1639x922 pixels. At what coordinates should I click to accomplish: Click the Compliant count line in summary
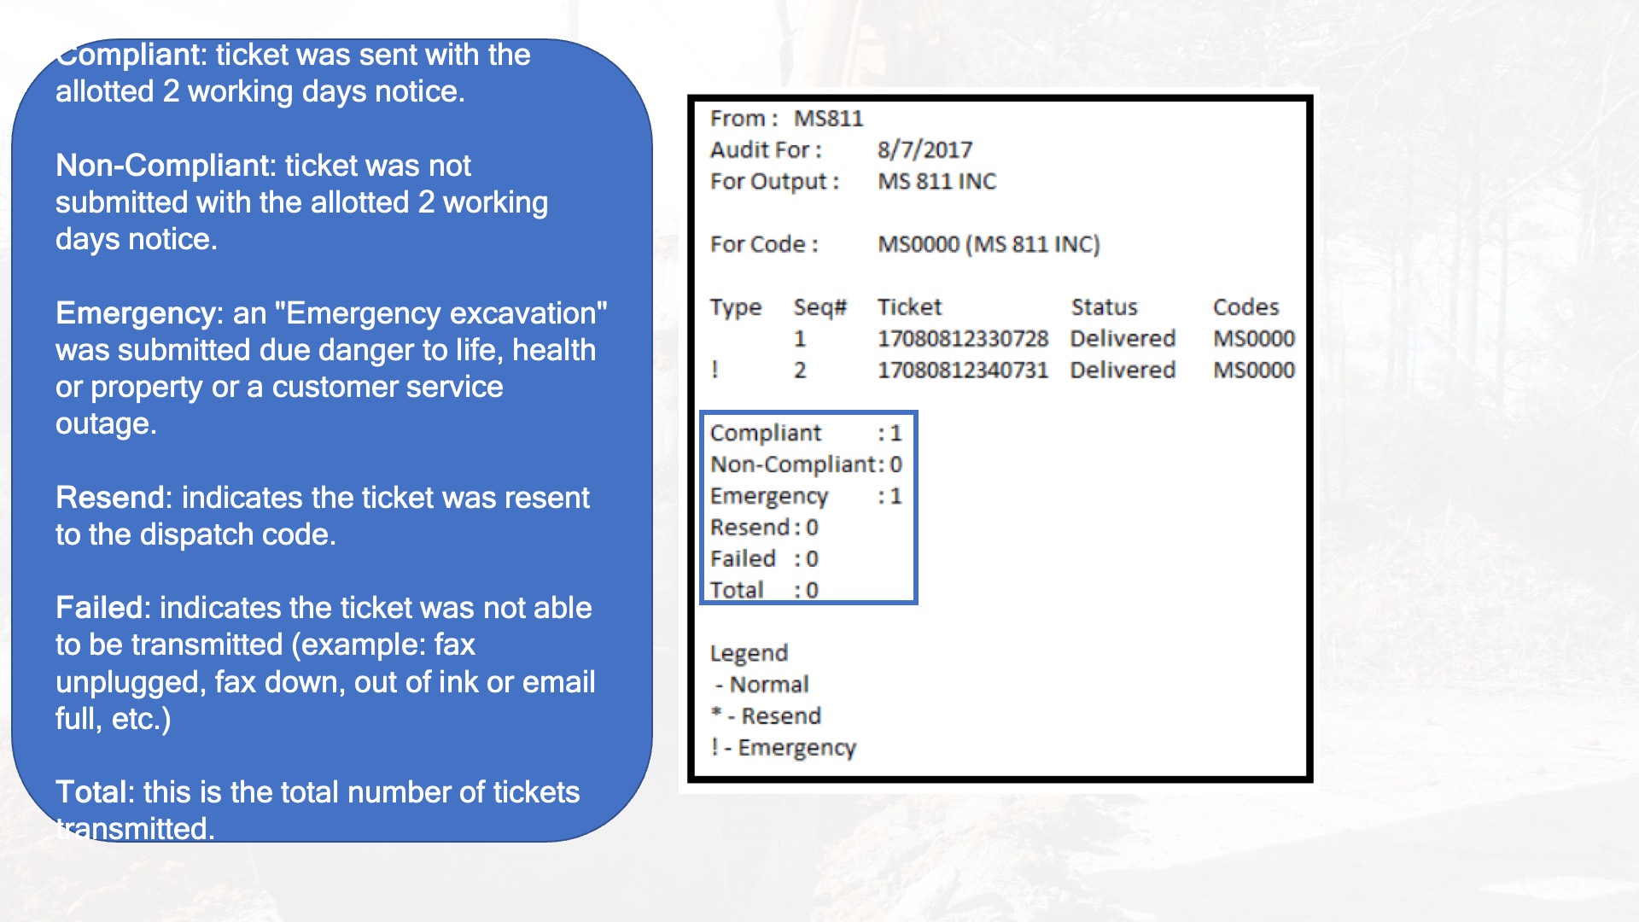pyautogui.click(x=806, y=434)
